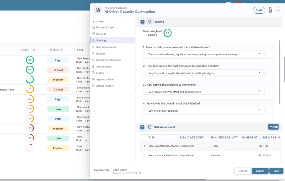Click the Total Weighted Score 9.6 gauge
285x181 pixels.
pyautogui.click(x=168, y=33)
